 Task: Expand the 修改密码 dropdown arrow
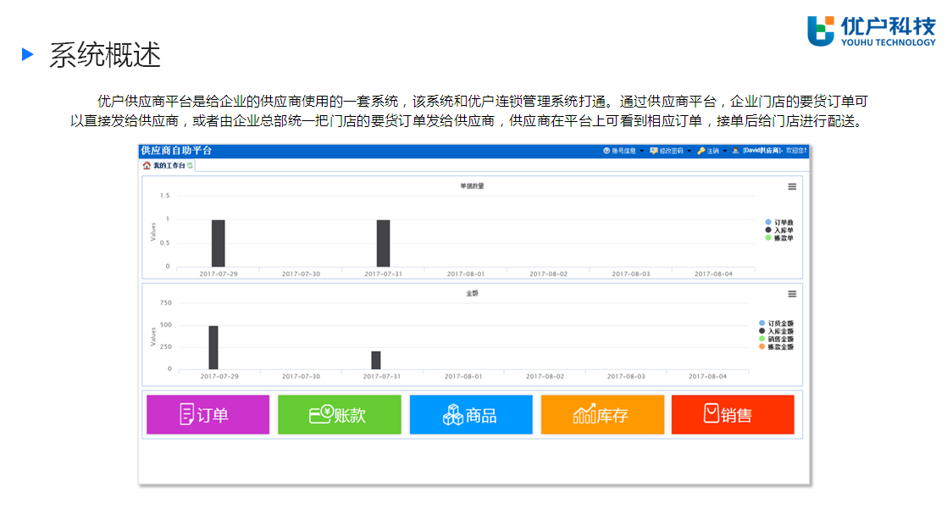(689, 151)
